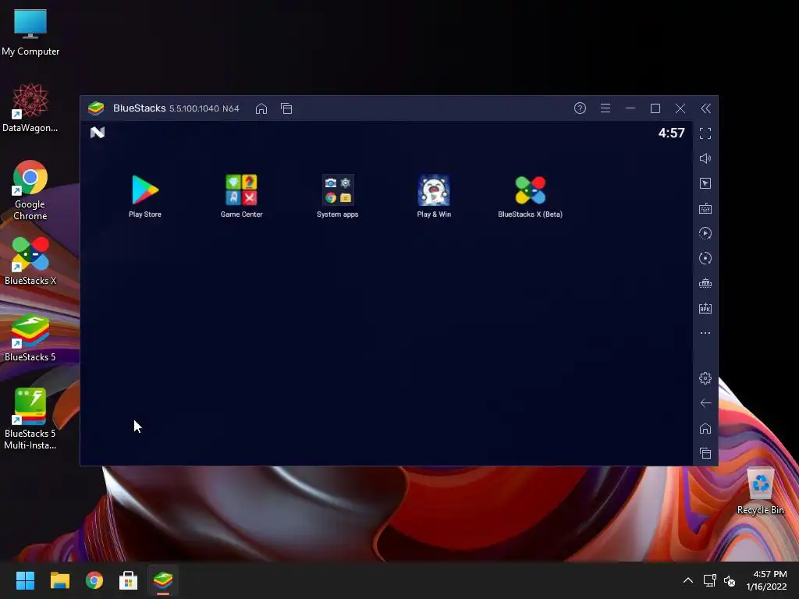Open taskbar clock and date

coord(767,580)
